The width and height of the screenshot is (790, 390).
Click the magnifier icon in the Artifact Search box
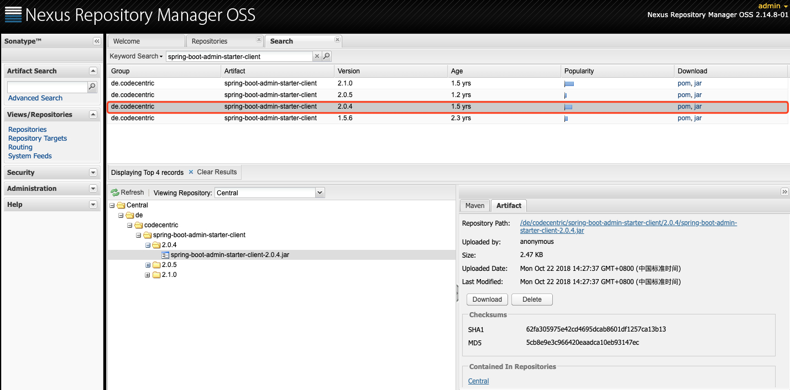[92, 87]
